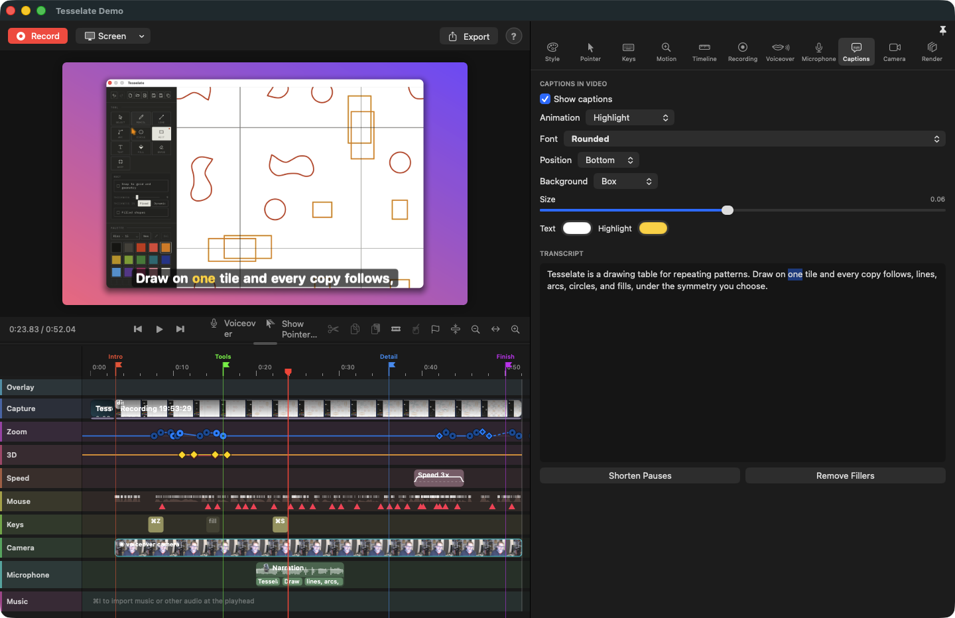The image size is (955, 618).
Task: Add a marker with the flag icon
Action: click(x=435, y=329)
